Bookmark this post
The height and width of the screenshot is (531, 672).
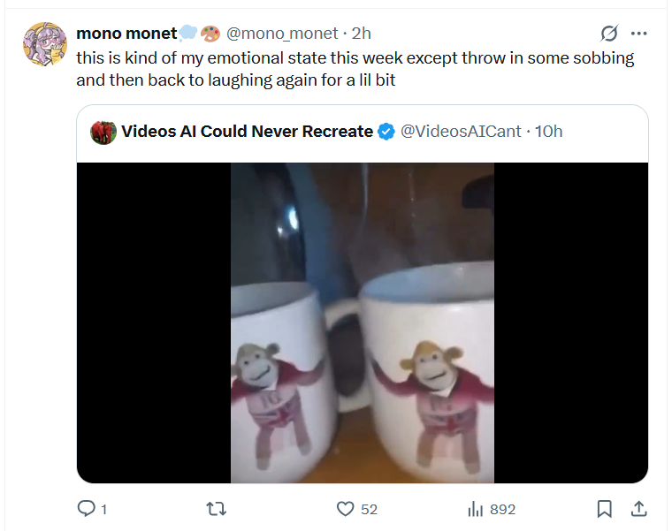604,509
